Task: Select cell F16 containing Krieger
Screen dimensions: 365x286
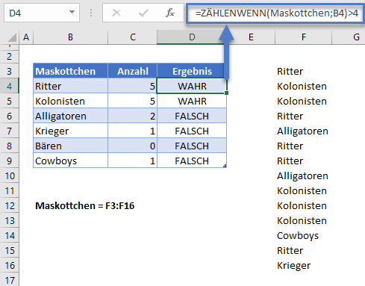Action: tap(303, 265)
